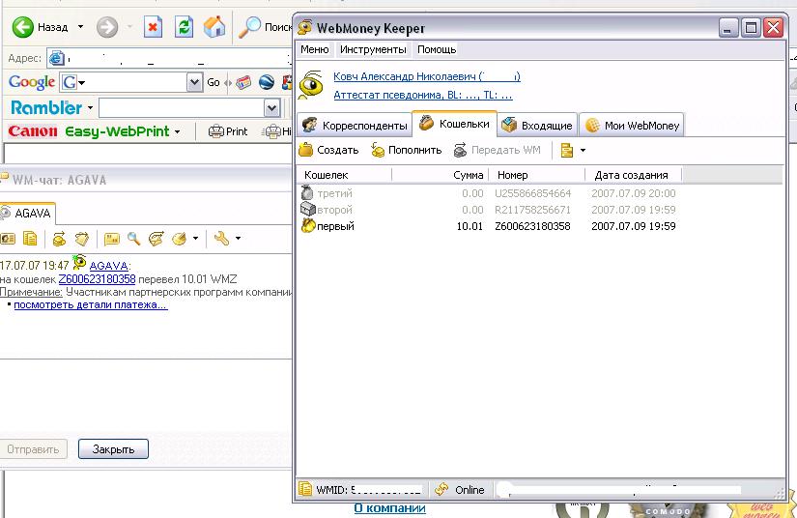
Task: Click the Отправить button in chat
Action: (x=33, y=448)
